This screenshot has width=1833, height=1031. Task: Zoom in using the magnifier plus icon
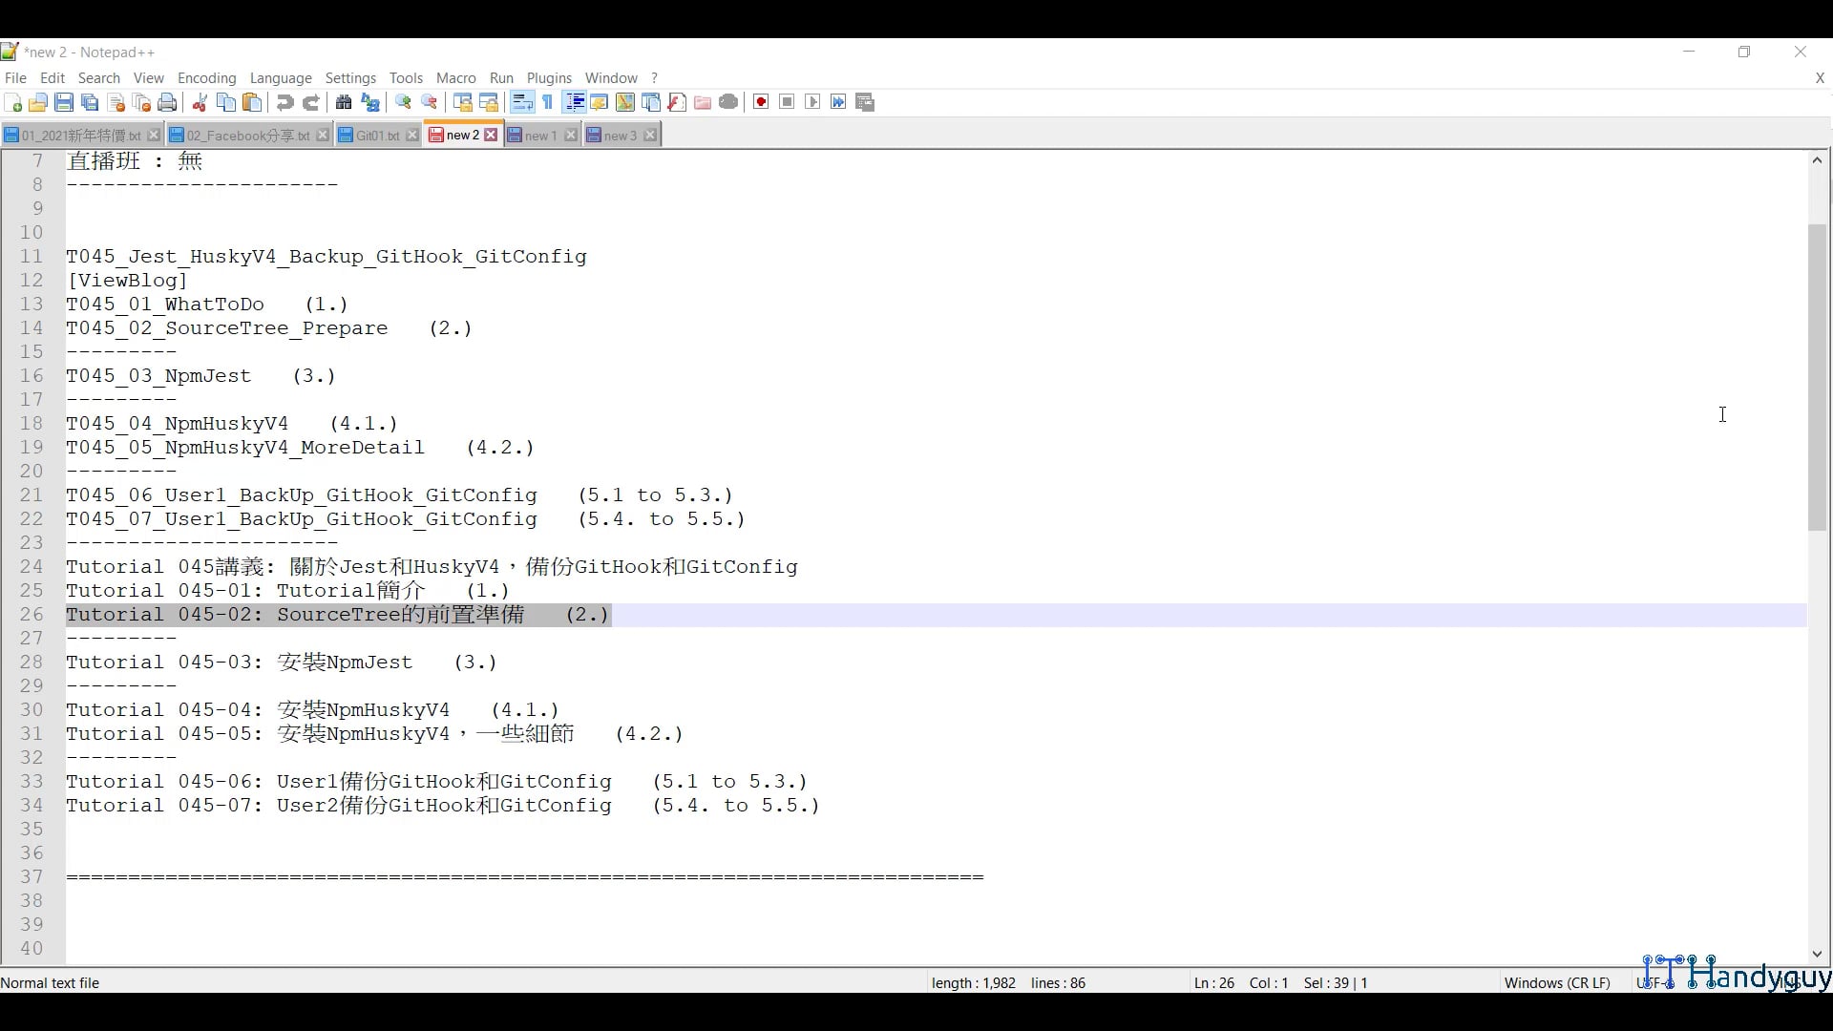(x=403, y=102)
